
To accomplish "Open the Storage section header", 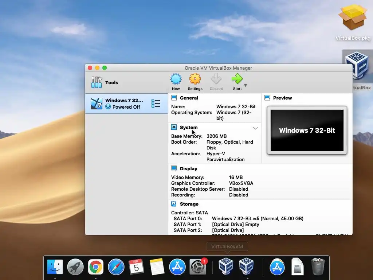I will tap(189, 204).
